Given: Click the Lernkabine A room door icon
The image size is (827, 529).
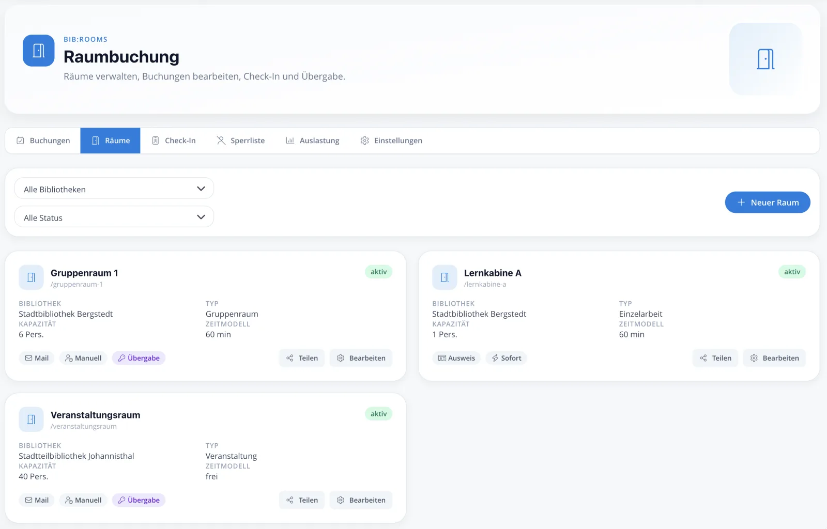Looking at the screenshot, I should point(445,277).
